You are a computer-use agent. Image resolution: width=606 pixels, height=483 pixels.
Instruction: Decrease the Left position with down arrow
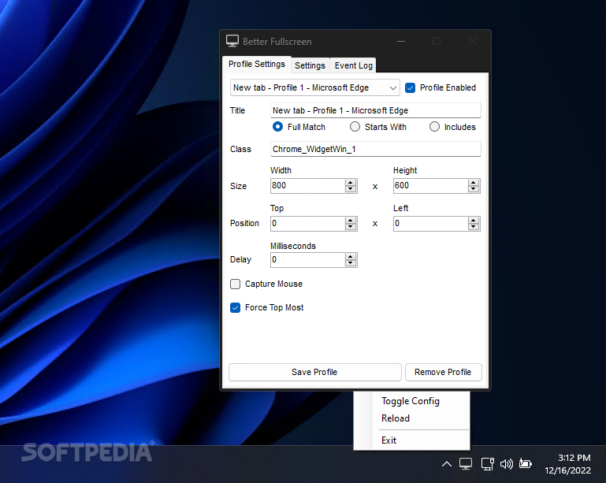point(474,227)
